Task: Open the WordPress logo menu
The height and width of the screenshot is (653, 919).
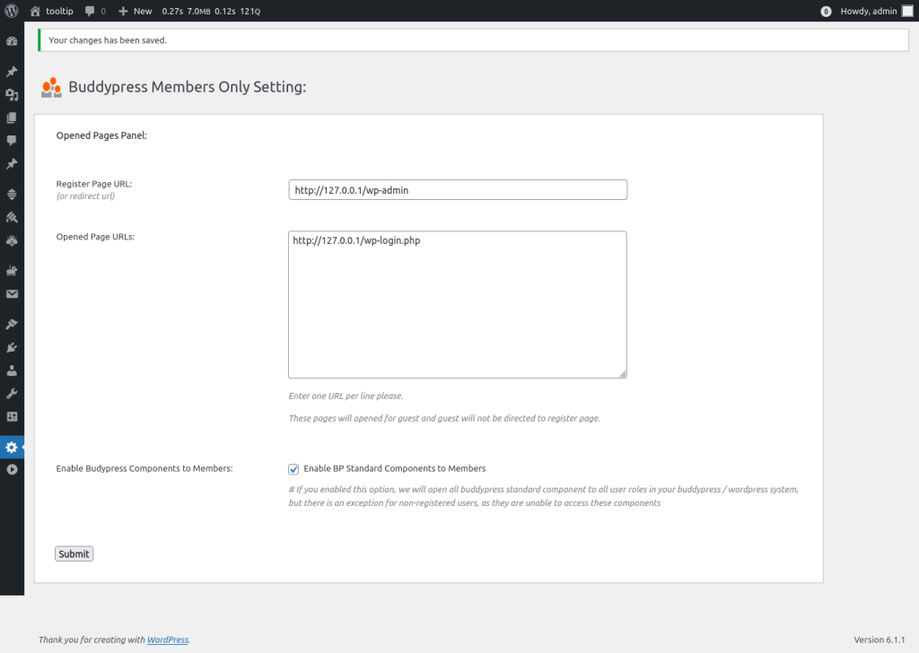Action: click(x=12, y=11)
